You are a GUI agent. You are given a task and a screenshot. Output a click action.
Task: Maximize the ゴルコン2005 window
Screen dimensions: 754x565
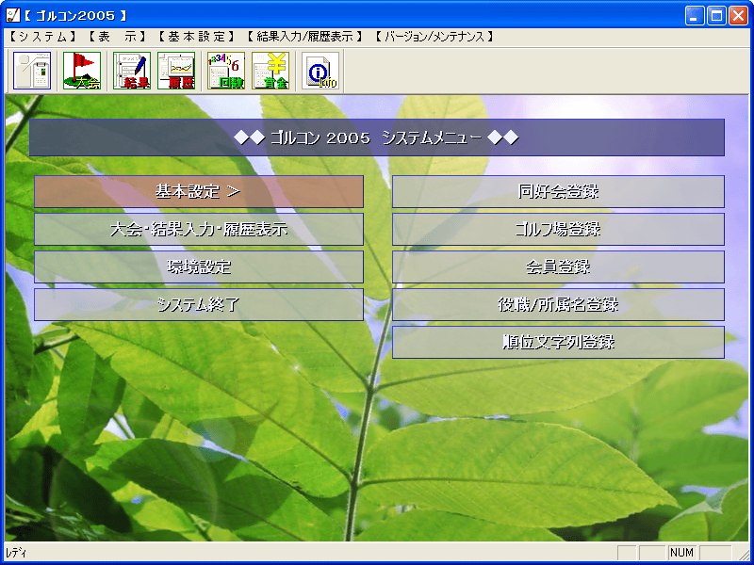(716, 16)
